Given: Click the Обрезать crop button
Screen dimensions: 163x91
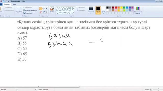Looking at the screenshot, I should (x=28, y=8).
